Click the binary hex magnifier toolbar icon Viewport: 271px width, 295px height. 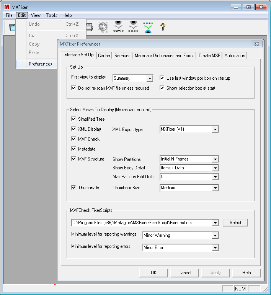[x=103, y=27]
